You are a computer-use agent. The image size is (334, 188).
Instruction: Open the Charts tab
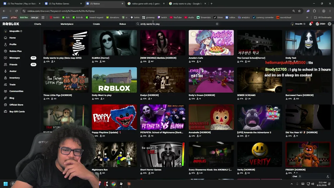tap(38, 24)
